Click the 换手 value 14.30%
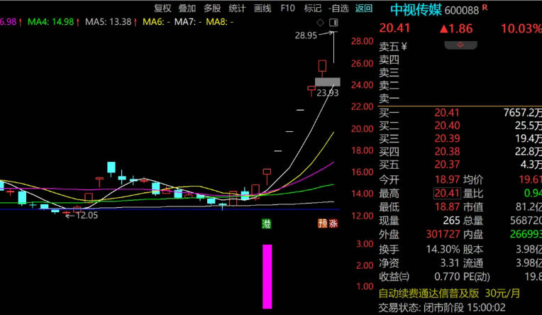This screenshot has height=315, width=542. tap(443, 249)
